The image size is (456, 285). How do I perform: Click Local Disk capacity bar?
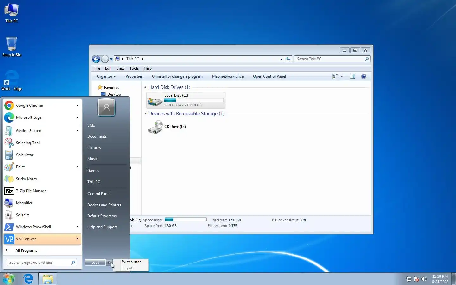coord(194,100)
